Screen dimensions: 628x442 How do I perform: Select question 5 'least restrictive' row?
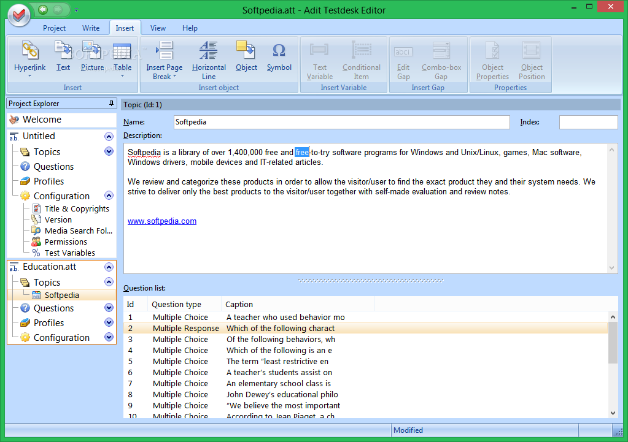[x=366, y=361]
